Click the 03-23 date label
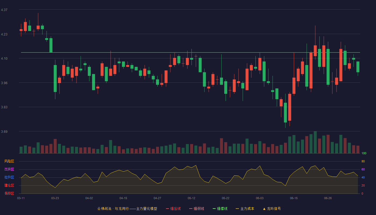Image resolution: width=376 pixels, height=215 pixels. [x=55, y=198]
